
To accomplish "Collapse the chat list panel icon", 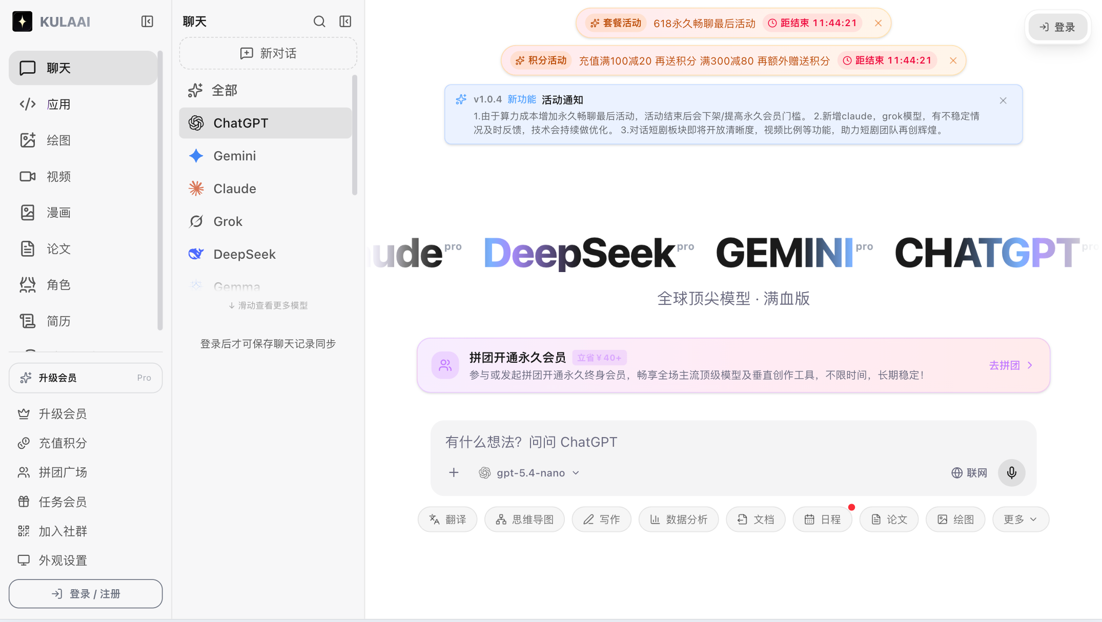I will [345, 22].
